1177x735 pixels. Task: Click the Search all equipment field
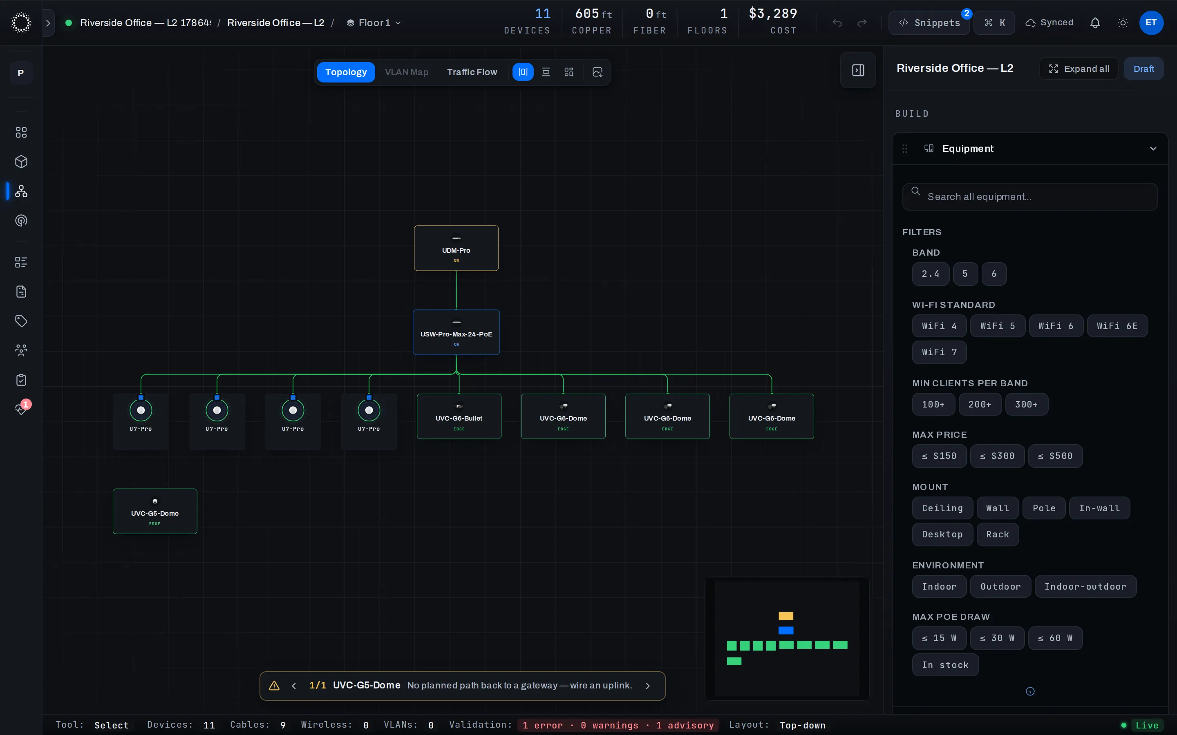(x=1029, y=196)
